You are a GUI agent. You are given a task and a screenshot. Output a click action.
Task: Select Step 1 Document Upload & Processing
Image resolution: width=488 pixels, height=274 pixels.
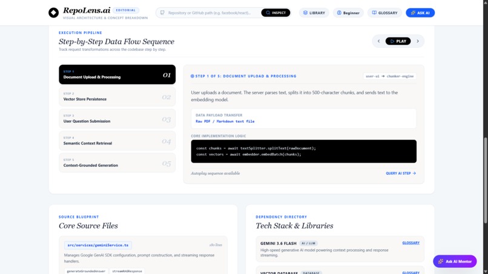point(117,74)
